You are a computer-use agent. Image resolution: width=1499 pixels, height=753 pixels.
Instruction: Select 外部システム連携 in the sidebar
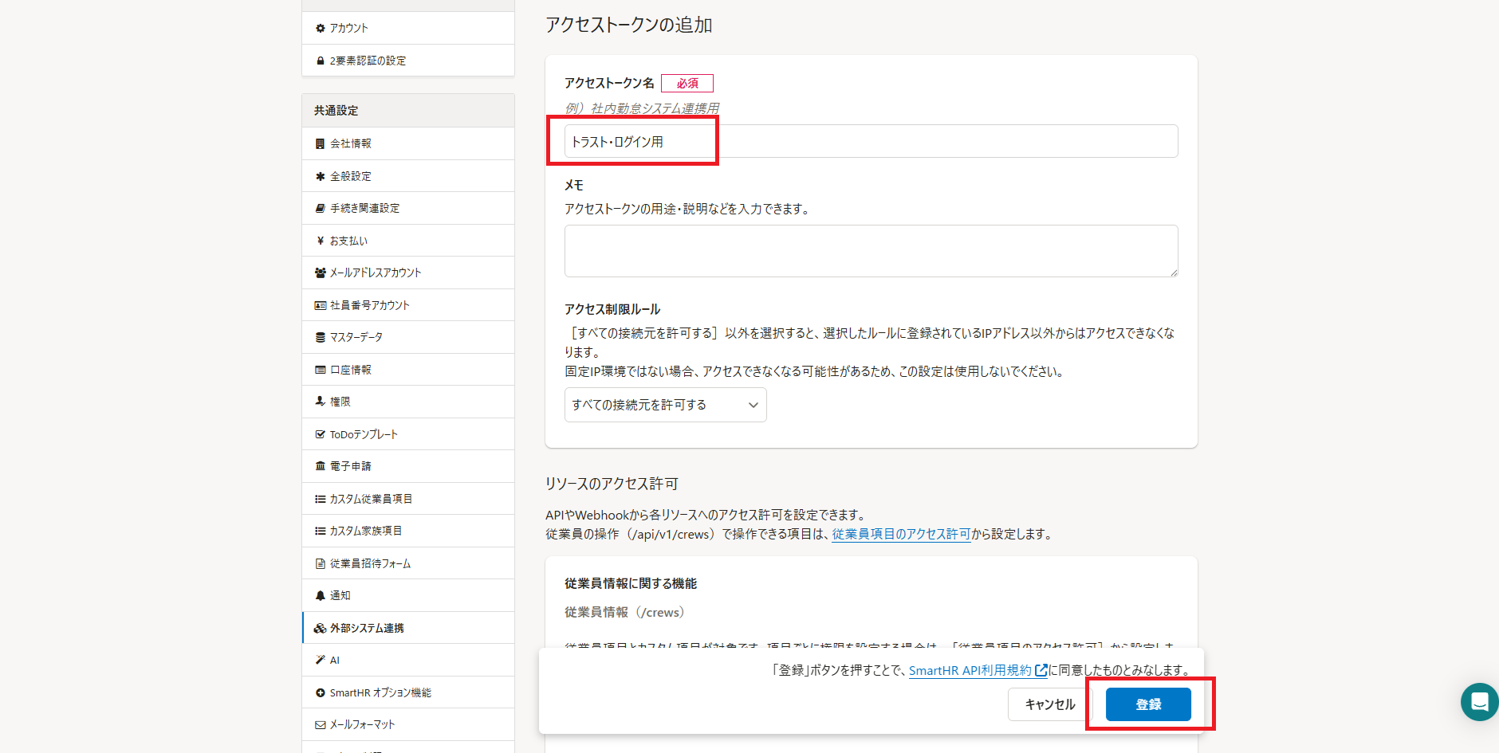click(x=408, y=628)
